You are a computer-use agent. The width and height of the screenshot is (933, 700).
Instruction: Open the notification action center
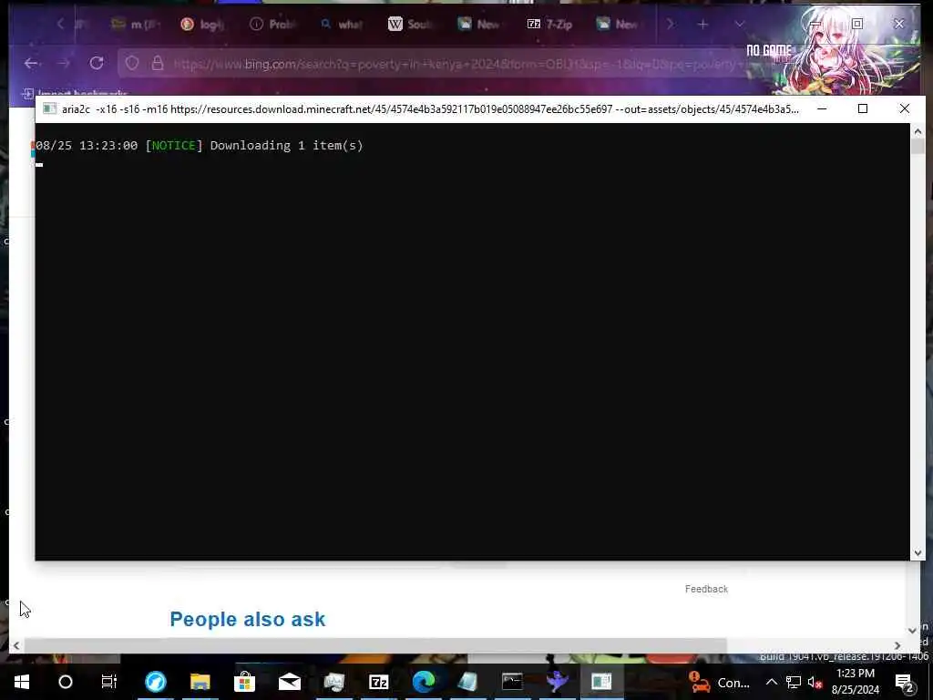click(x=905, y=682)
